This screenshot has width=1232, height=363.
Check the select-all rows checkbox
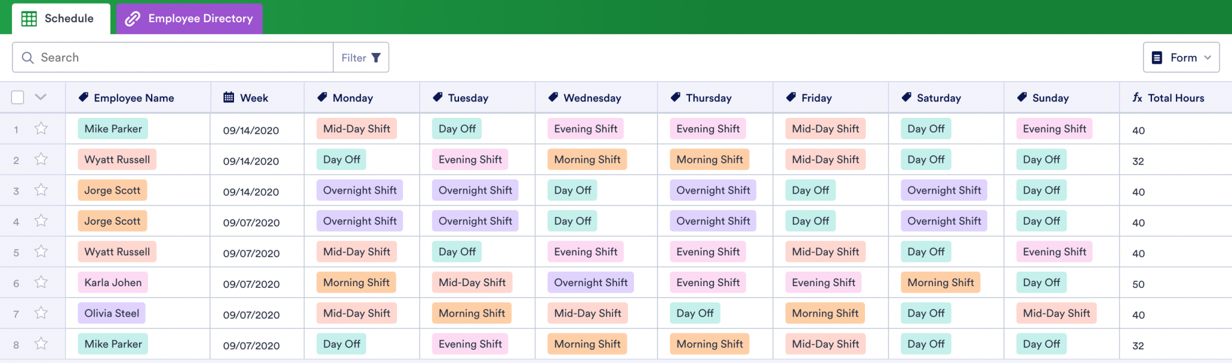tap(17, 97)
